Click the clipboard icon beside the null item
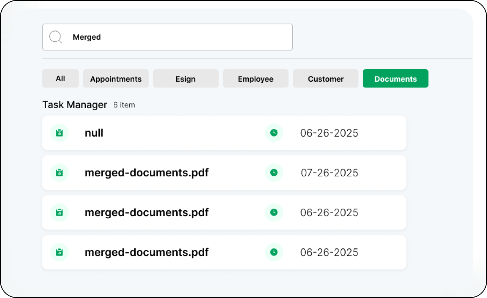Screen dimensions: 487x298 pos(59,133)
